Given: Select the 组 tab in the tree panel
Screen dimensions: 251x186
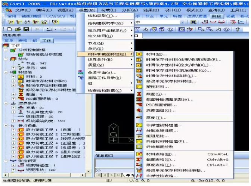Looking at the screenshot, I should click(34, 41).
